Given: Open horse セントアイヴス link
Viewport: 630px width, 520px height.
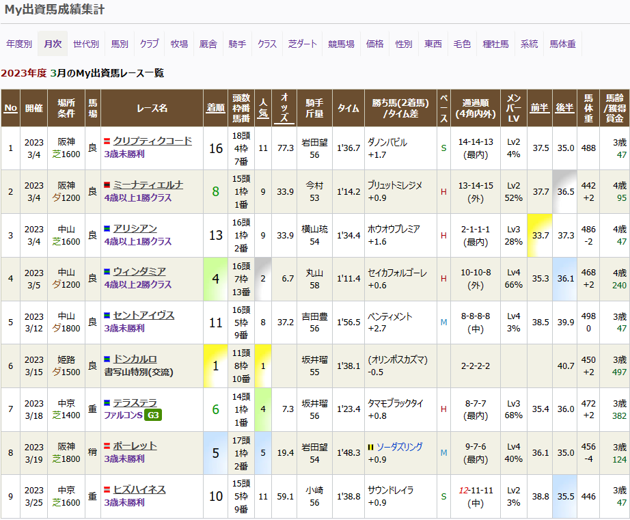Looking at the screenshot, I should coord(144,316).
